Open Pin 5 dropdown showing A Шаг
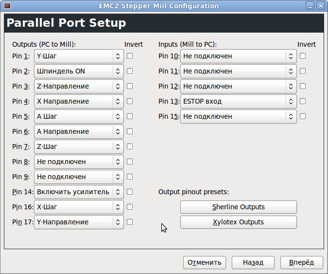 coord(79,116)
